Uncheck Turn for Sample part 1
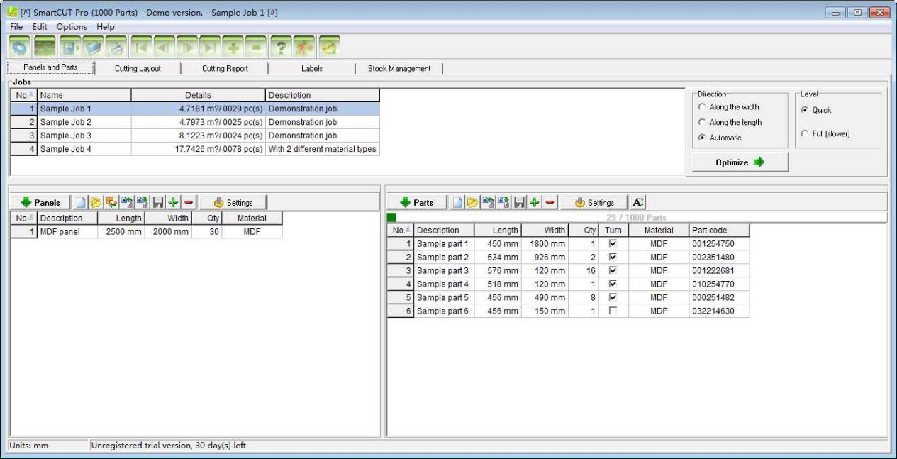The image size is (897, 459). [613, 244]
